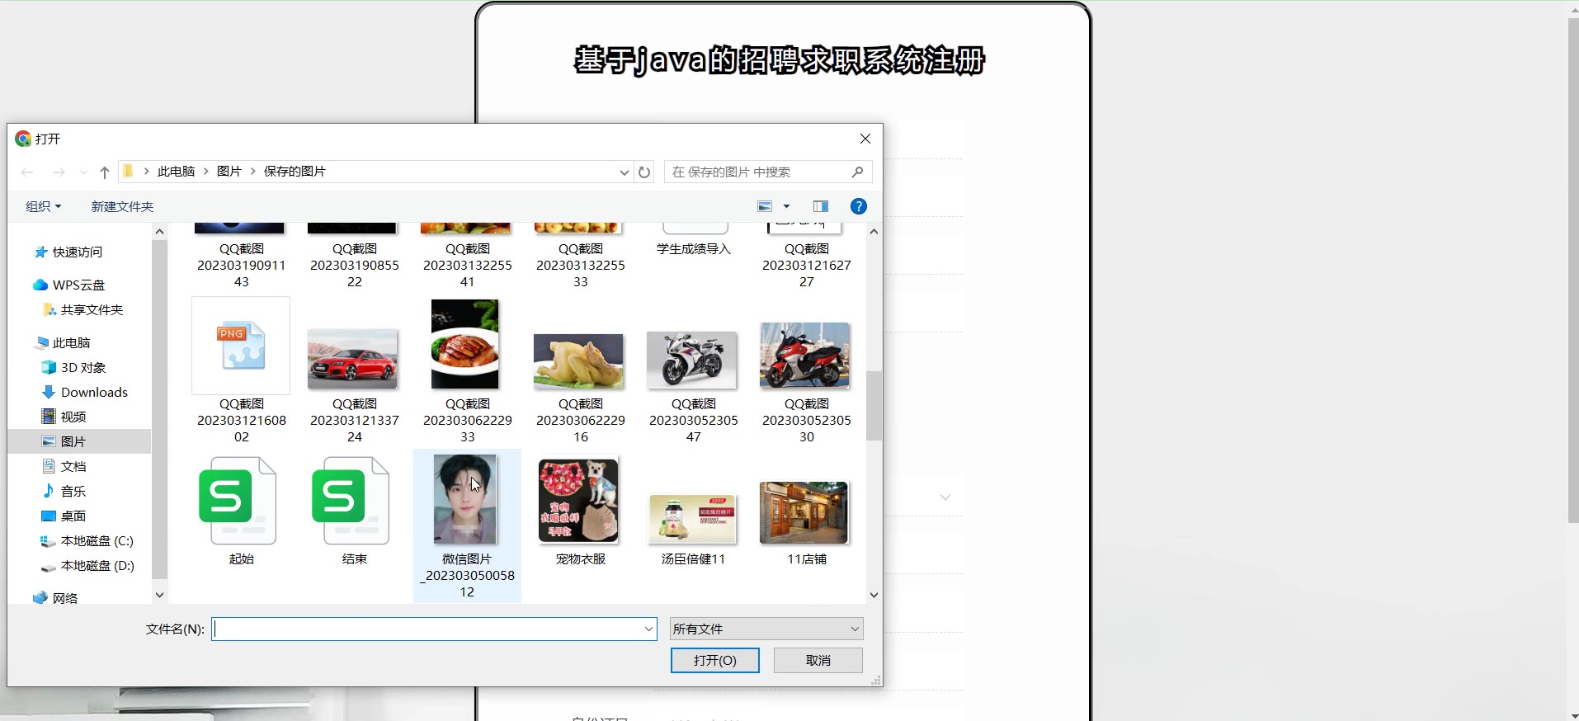
Task: Select file QQ截图20230319091143
Action: coord(241,257)
